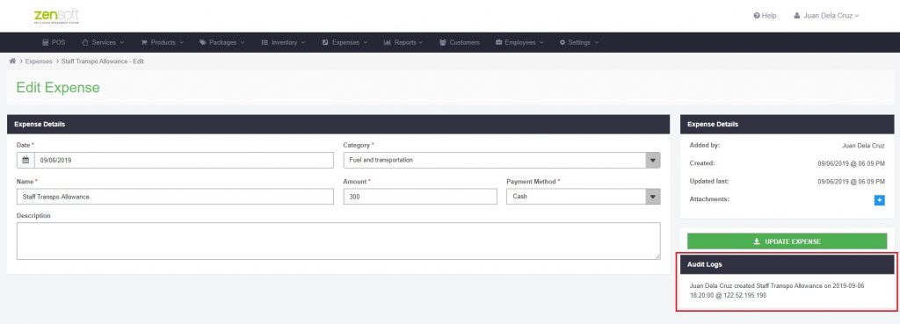The image size is (900, 324).
Task: Click the UPDATE EXPENSE button
Action: (787, 241)
